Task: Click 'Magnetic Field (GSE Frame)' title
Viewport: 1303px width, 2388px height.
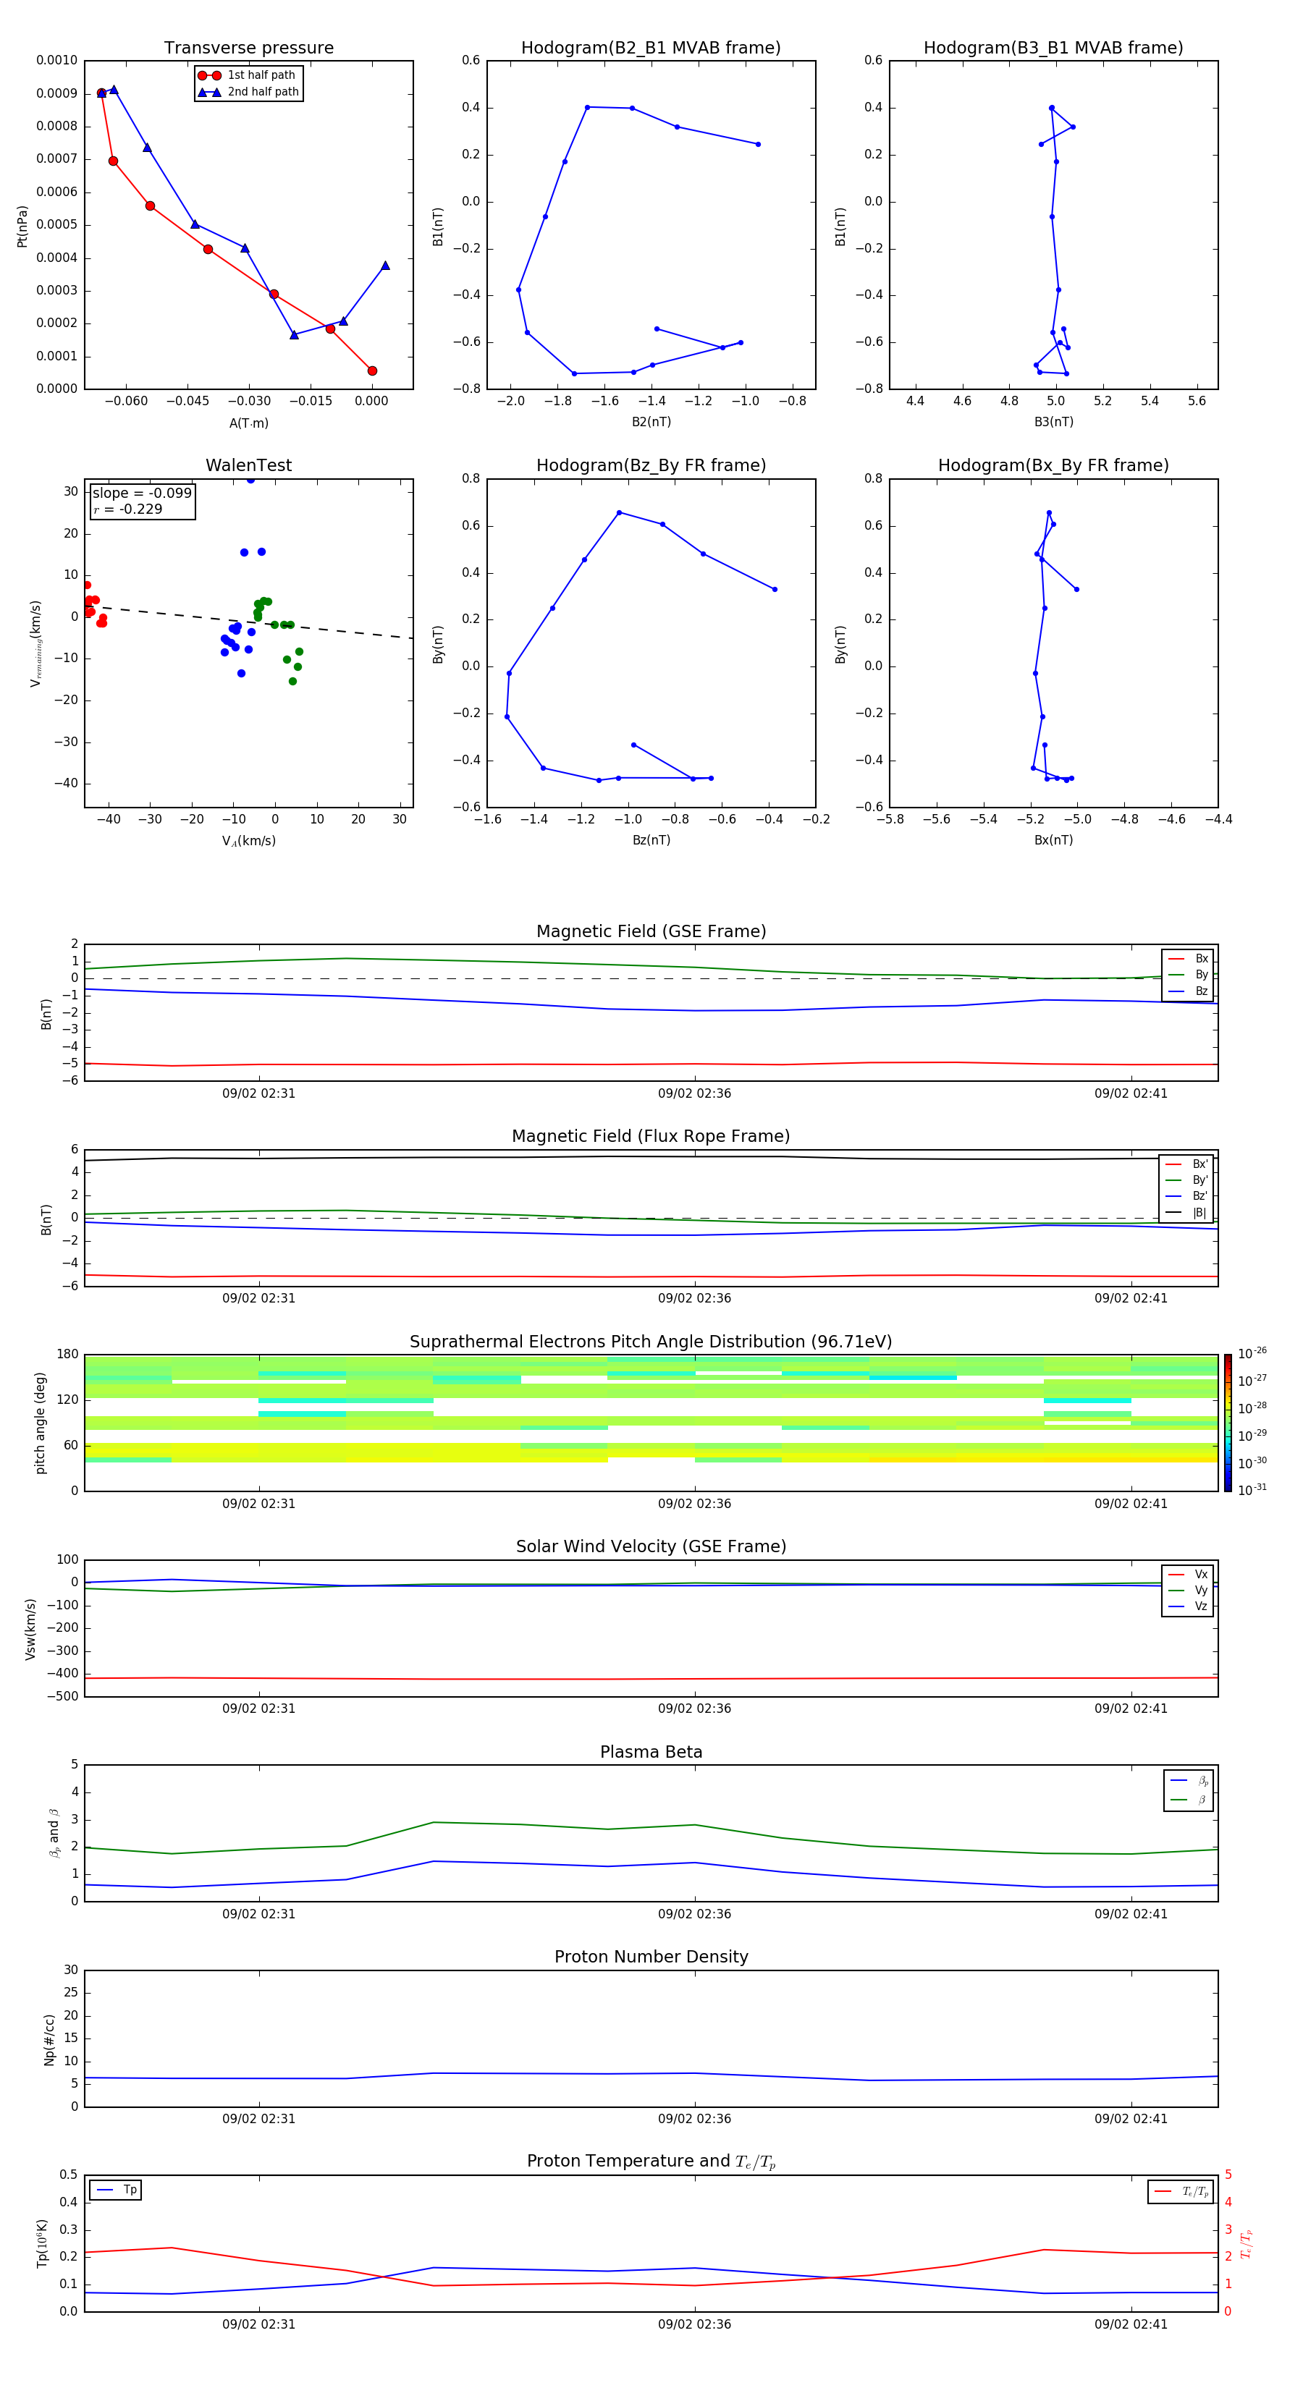Action: [x=651, y=931]
